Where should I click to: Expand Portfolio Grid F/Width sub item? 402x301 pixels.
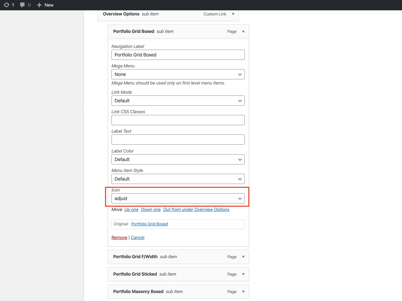click(x=243, y=257)
